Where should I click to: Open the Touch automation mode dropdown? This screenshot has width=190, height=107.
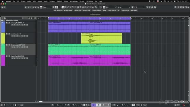47,7
